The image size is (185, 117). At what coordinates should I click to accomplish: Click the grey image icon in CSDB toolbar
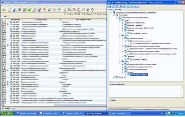(25, 10)
